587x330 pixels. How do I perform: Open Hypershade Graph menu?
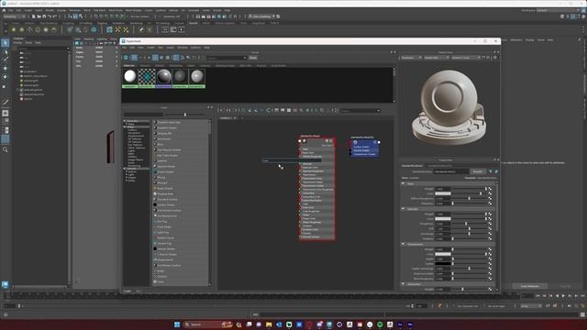pos(171,48)
